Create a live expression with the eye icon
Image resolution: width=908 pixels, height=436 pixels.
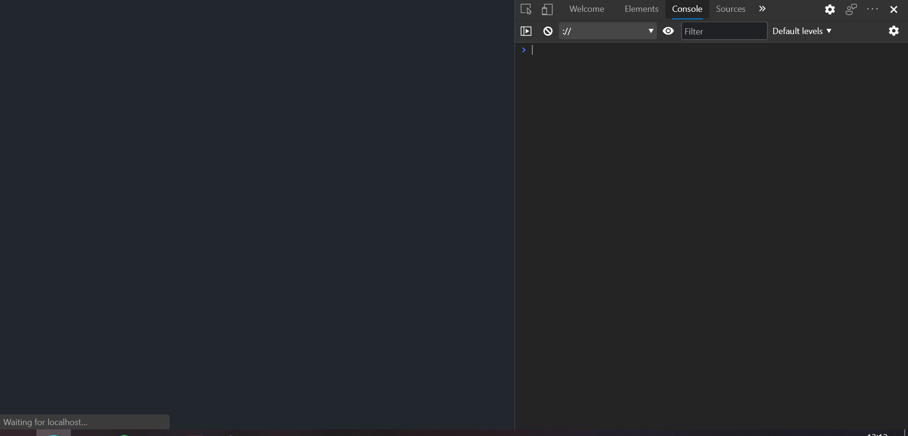tap(668, 31)
